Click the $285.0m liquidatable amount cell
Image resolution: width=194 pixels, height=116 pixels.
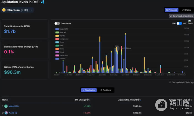(137, 113)
